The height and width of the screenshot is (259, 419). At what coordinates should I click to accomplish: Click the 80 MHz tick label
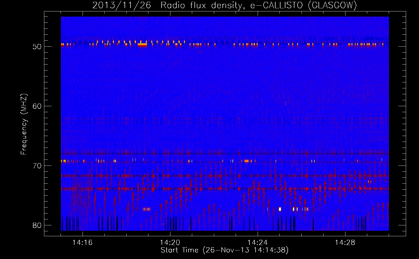[37, 225]
